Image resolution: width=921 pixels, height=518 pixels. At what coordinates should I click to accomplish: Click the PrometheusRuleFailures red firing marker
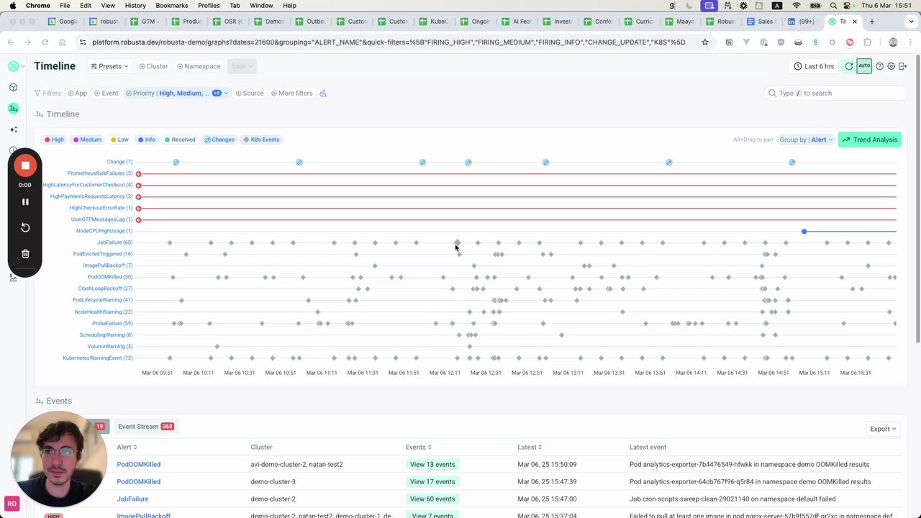[138, 174]
